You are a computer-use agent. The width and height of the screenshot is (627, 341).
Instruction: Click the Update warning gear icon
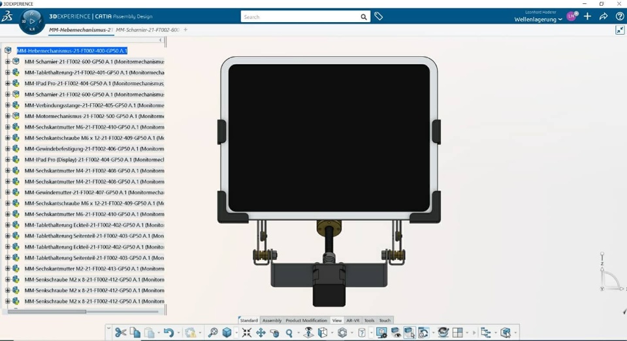coord(191,333)
